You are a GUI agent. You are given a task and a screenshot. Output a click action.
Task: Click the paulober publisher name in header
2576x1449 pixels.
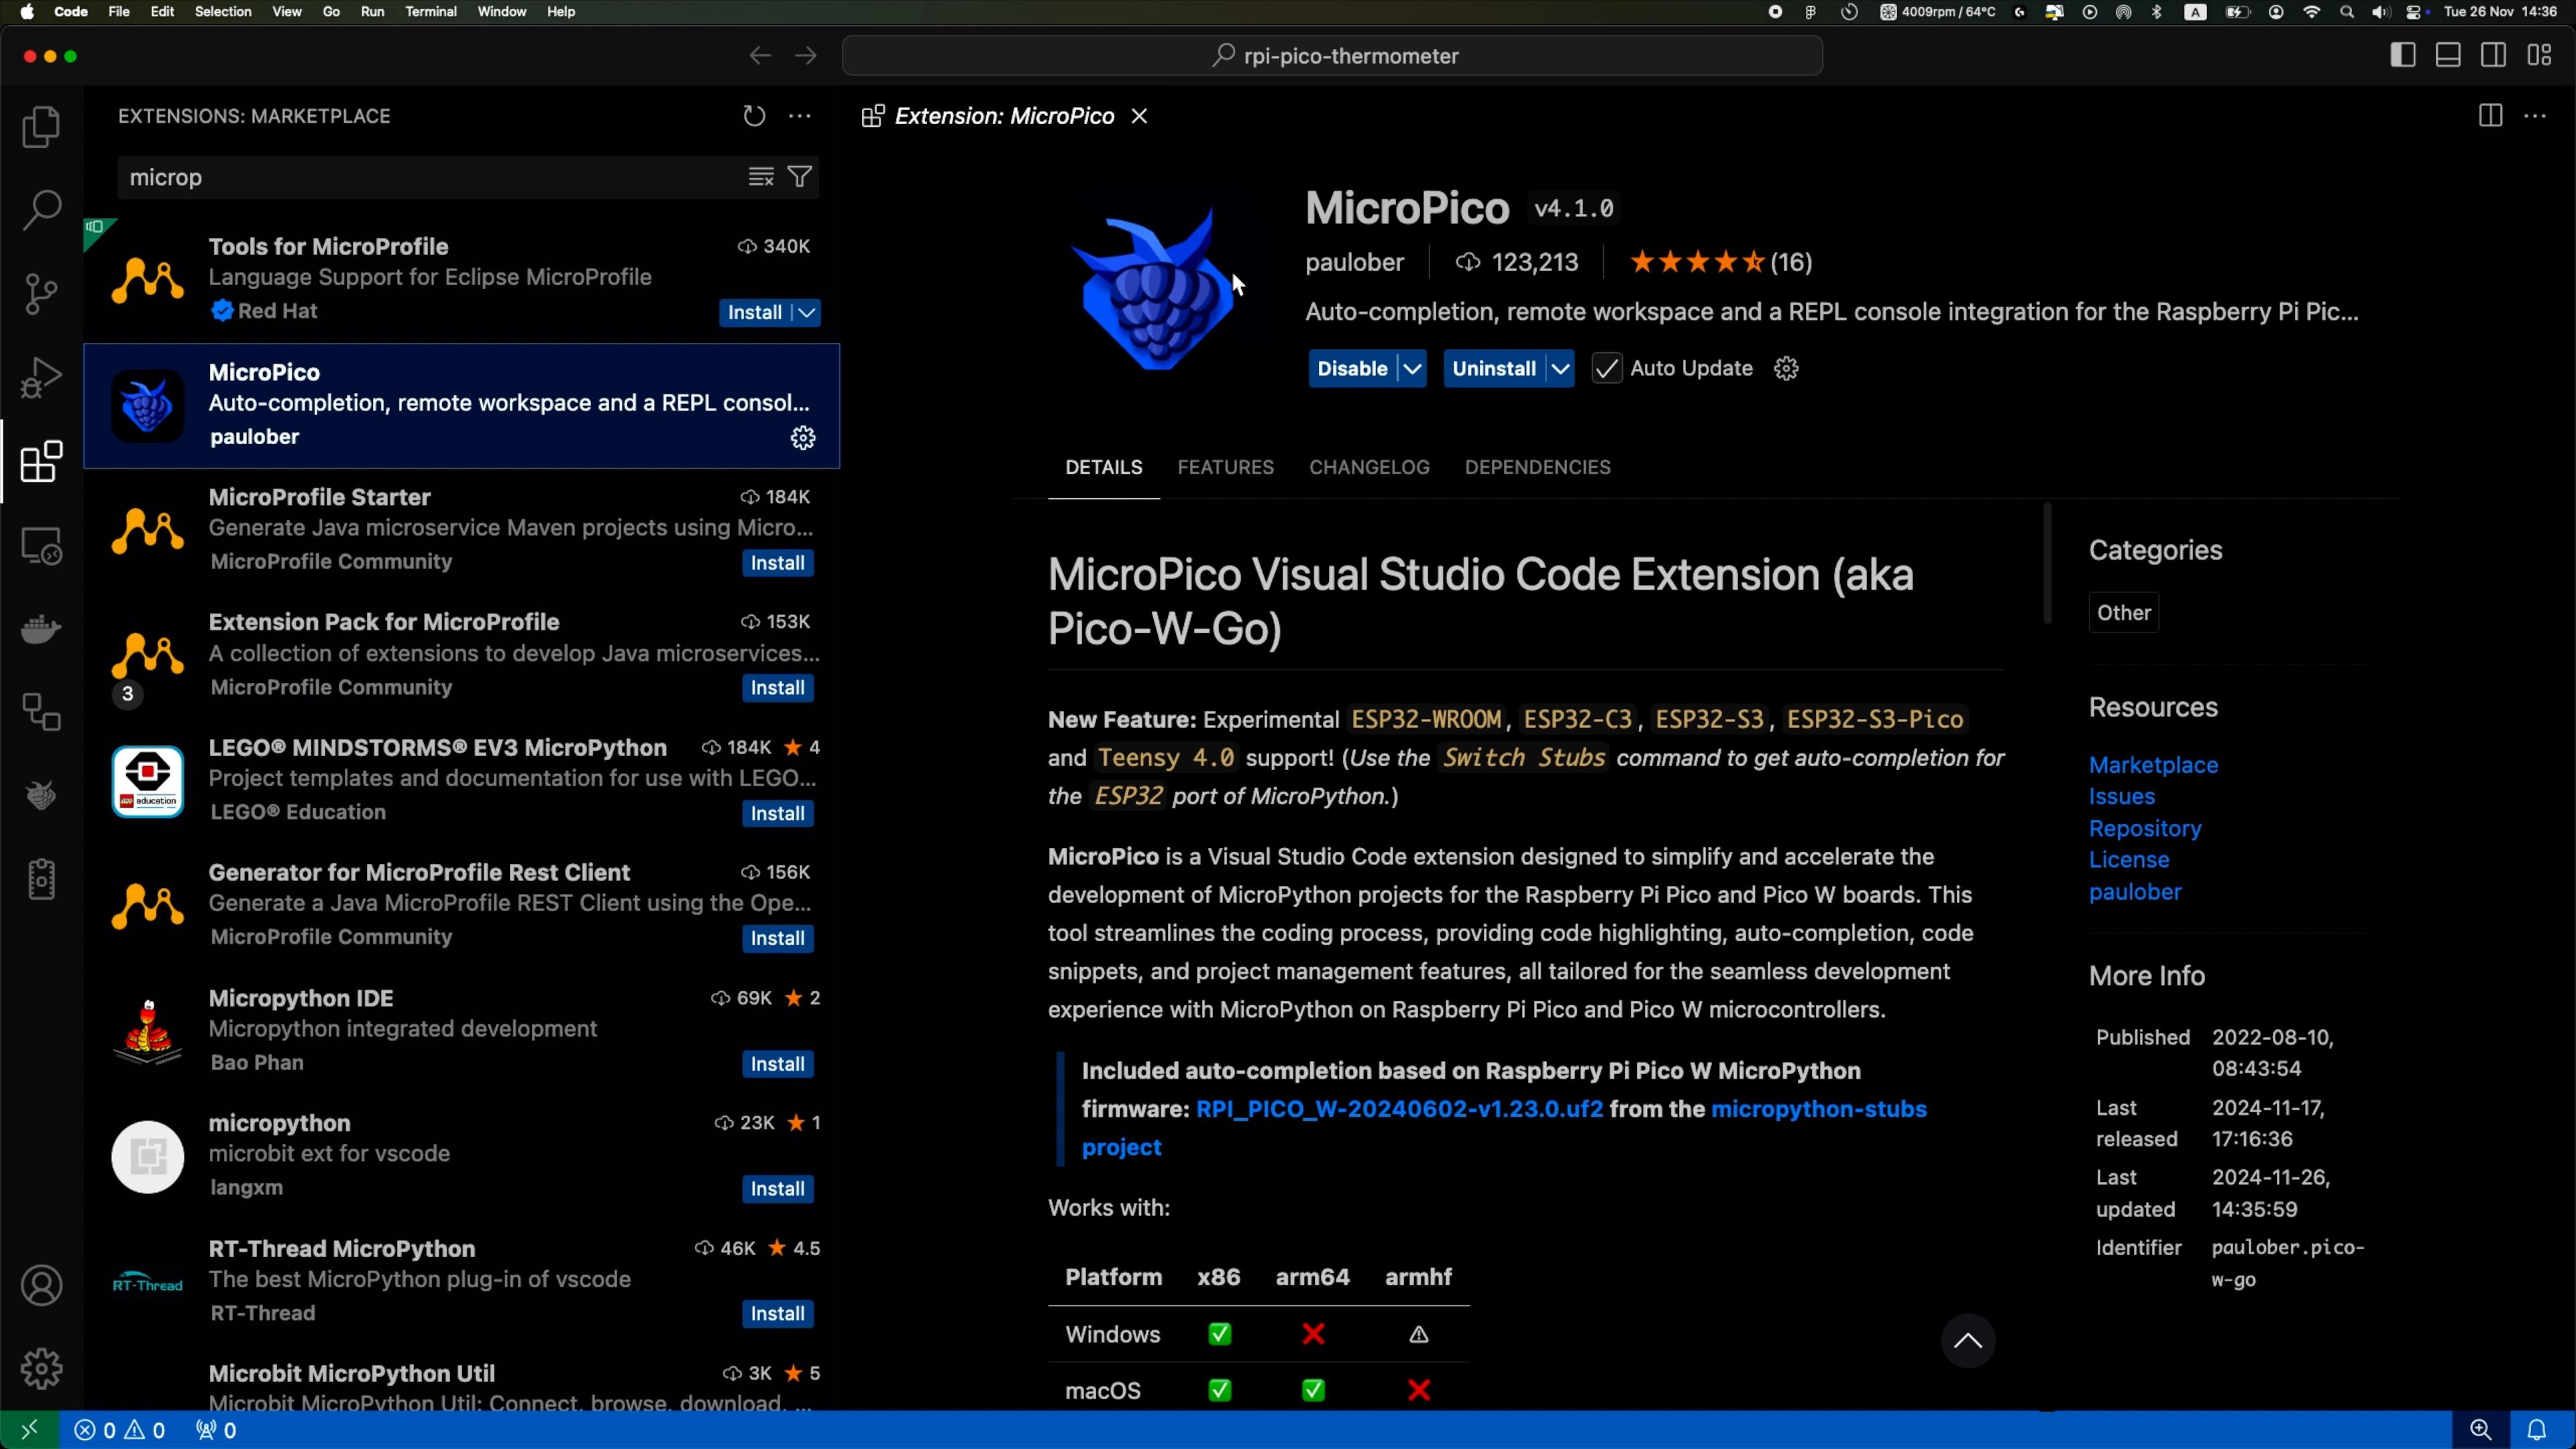(1354, 262)
